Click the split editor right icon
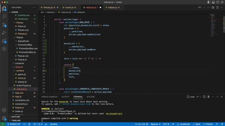 [x=217, y=7]
